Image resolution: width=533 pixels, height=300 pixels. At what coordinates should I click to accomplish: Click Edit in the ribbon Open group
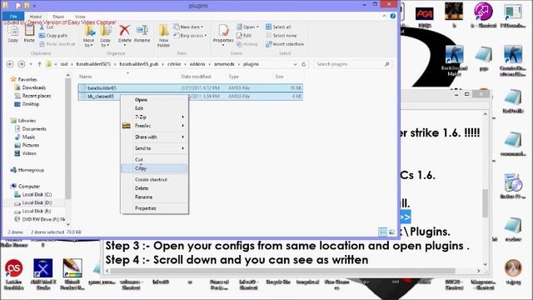coord(244,35)
